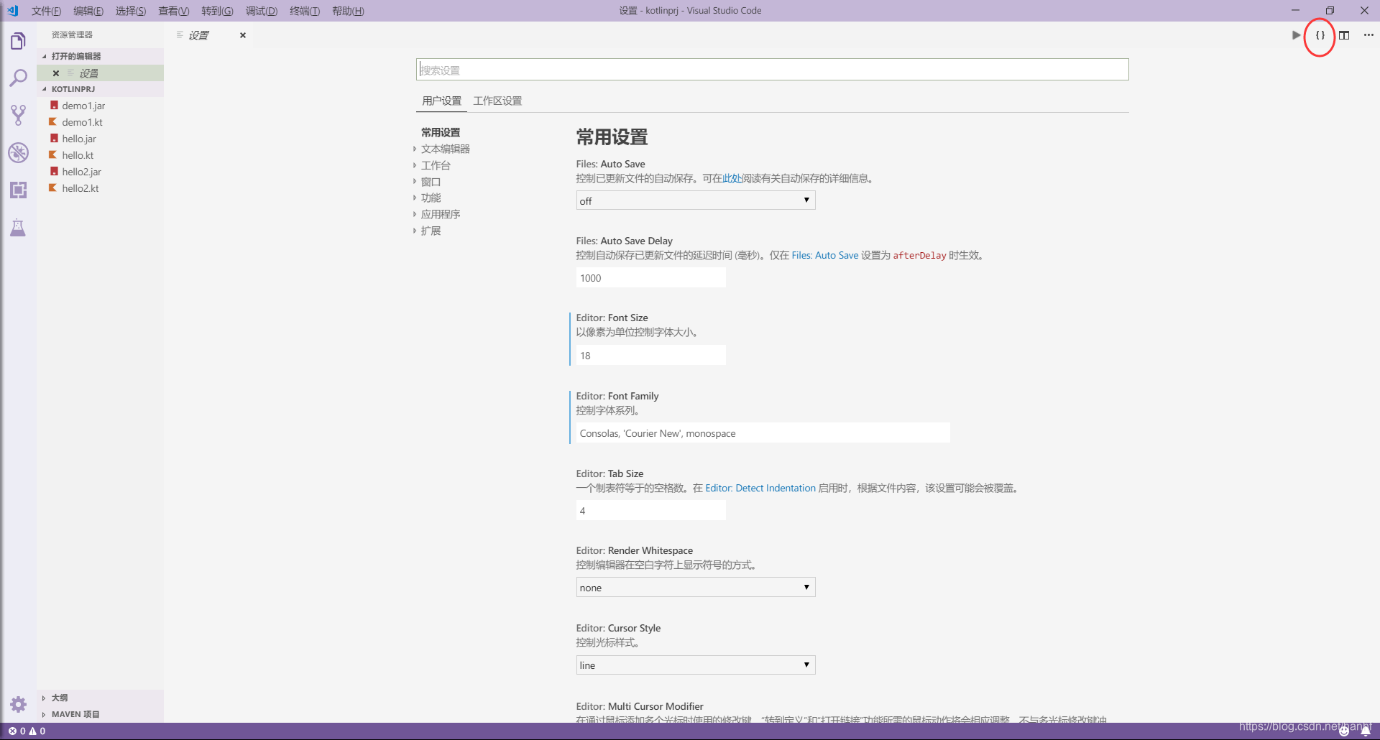Select 设置 entry in open editors
1380x740 pixels.
[101, 73]
